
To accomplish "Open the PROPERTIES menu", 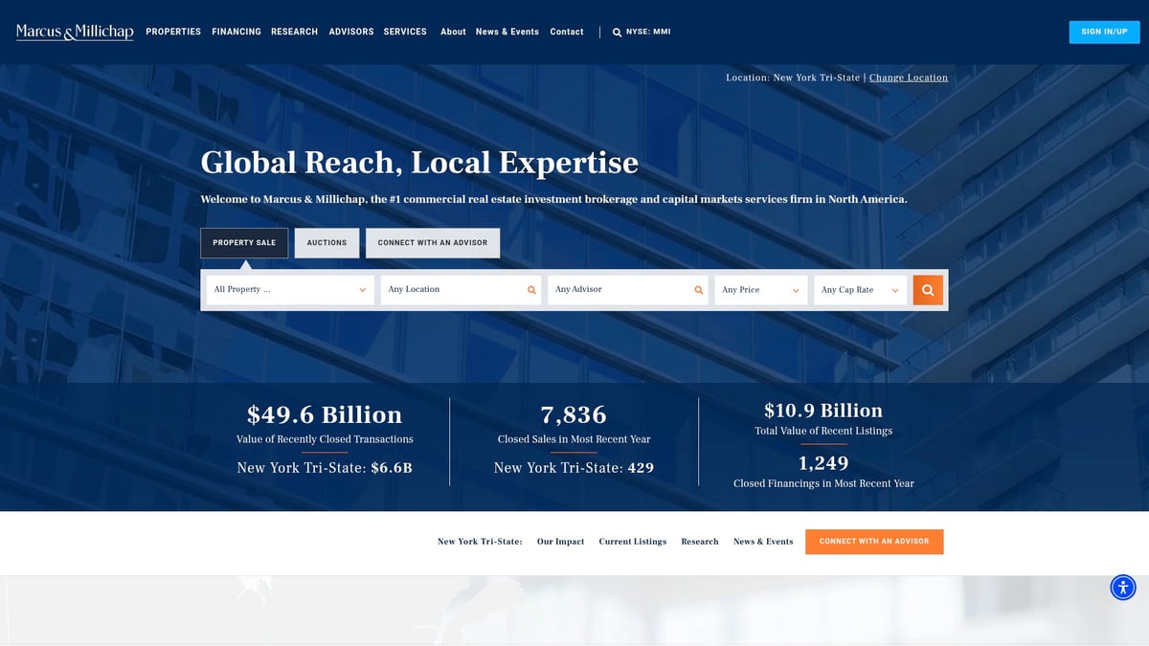I will tap(173, 32).
